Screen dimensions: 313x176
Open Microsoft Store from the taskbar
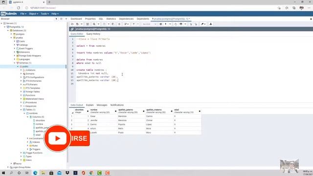pyautogui.click(x=51, y=173)
